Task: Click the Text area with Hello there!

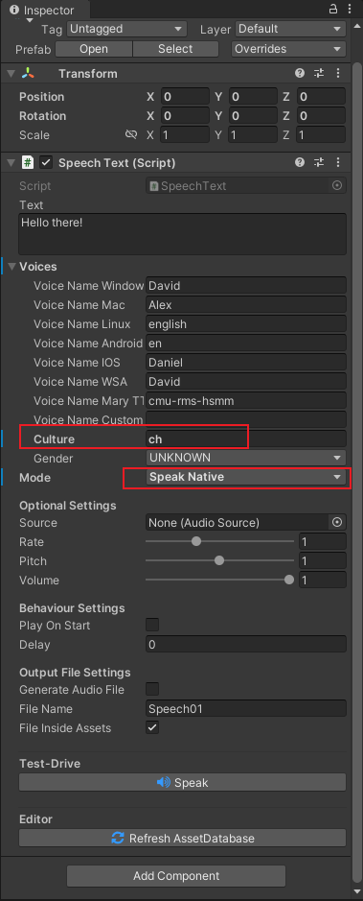Action: click(182, 234)
